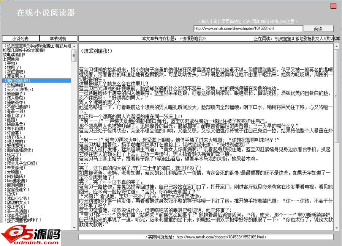Open chapter （你爹是混蛋）

point(17,216)
